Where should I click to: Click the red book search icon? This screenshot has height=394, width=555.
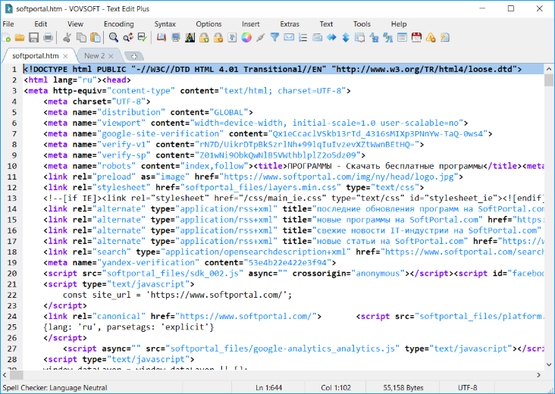pyautogui.click(x=161, y=37)
